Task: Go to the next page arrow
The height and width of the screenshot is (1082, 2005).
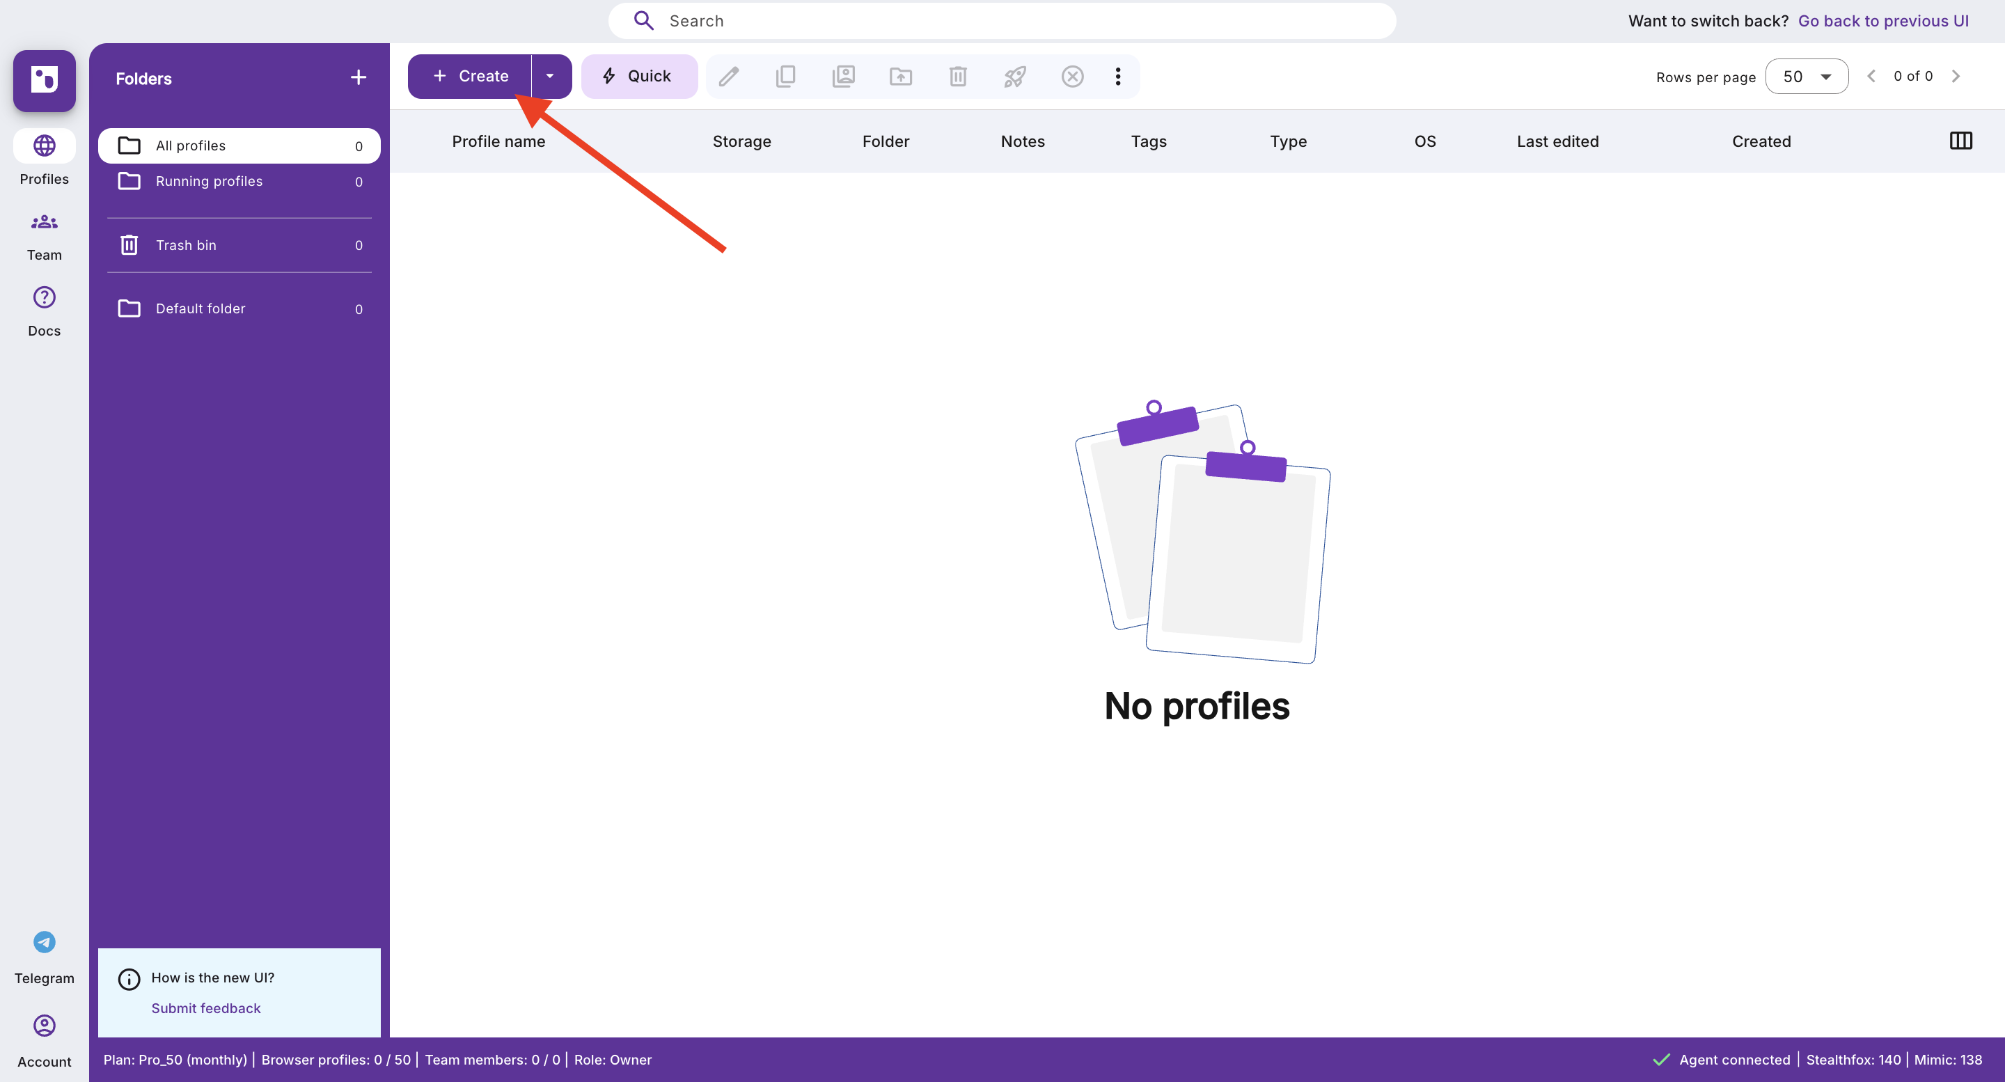Action: point(1955,77)
